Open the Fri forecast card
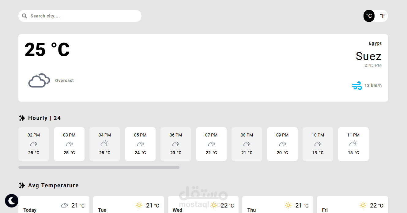This screenshot has width=407, height=213. [x=352, y=205]
